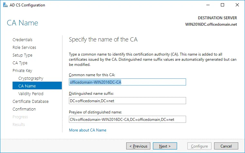The image size is (245, 153).
Task: Close the AD CS Configuration wizard
Action: tap(237, 5)
